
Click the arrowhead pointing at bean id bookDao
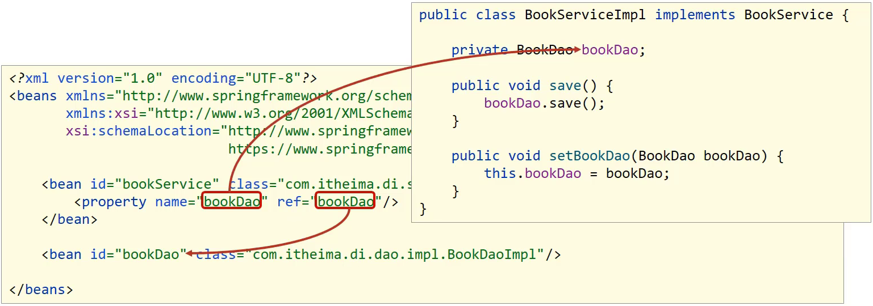pos(190,253)
